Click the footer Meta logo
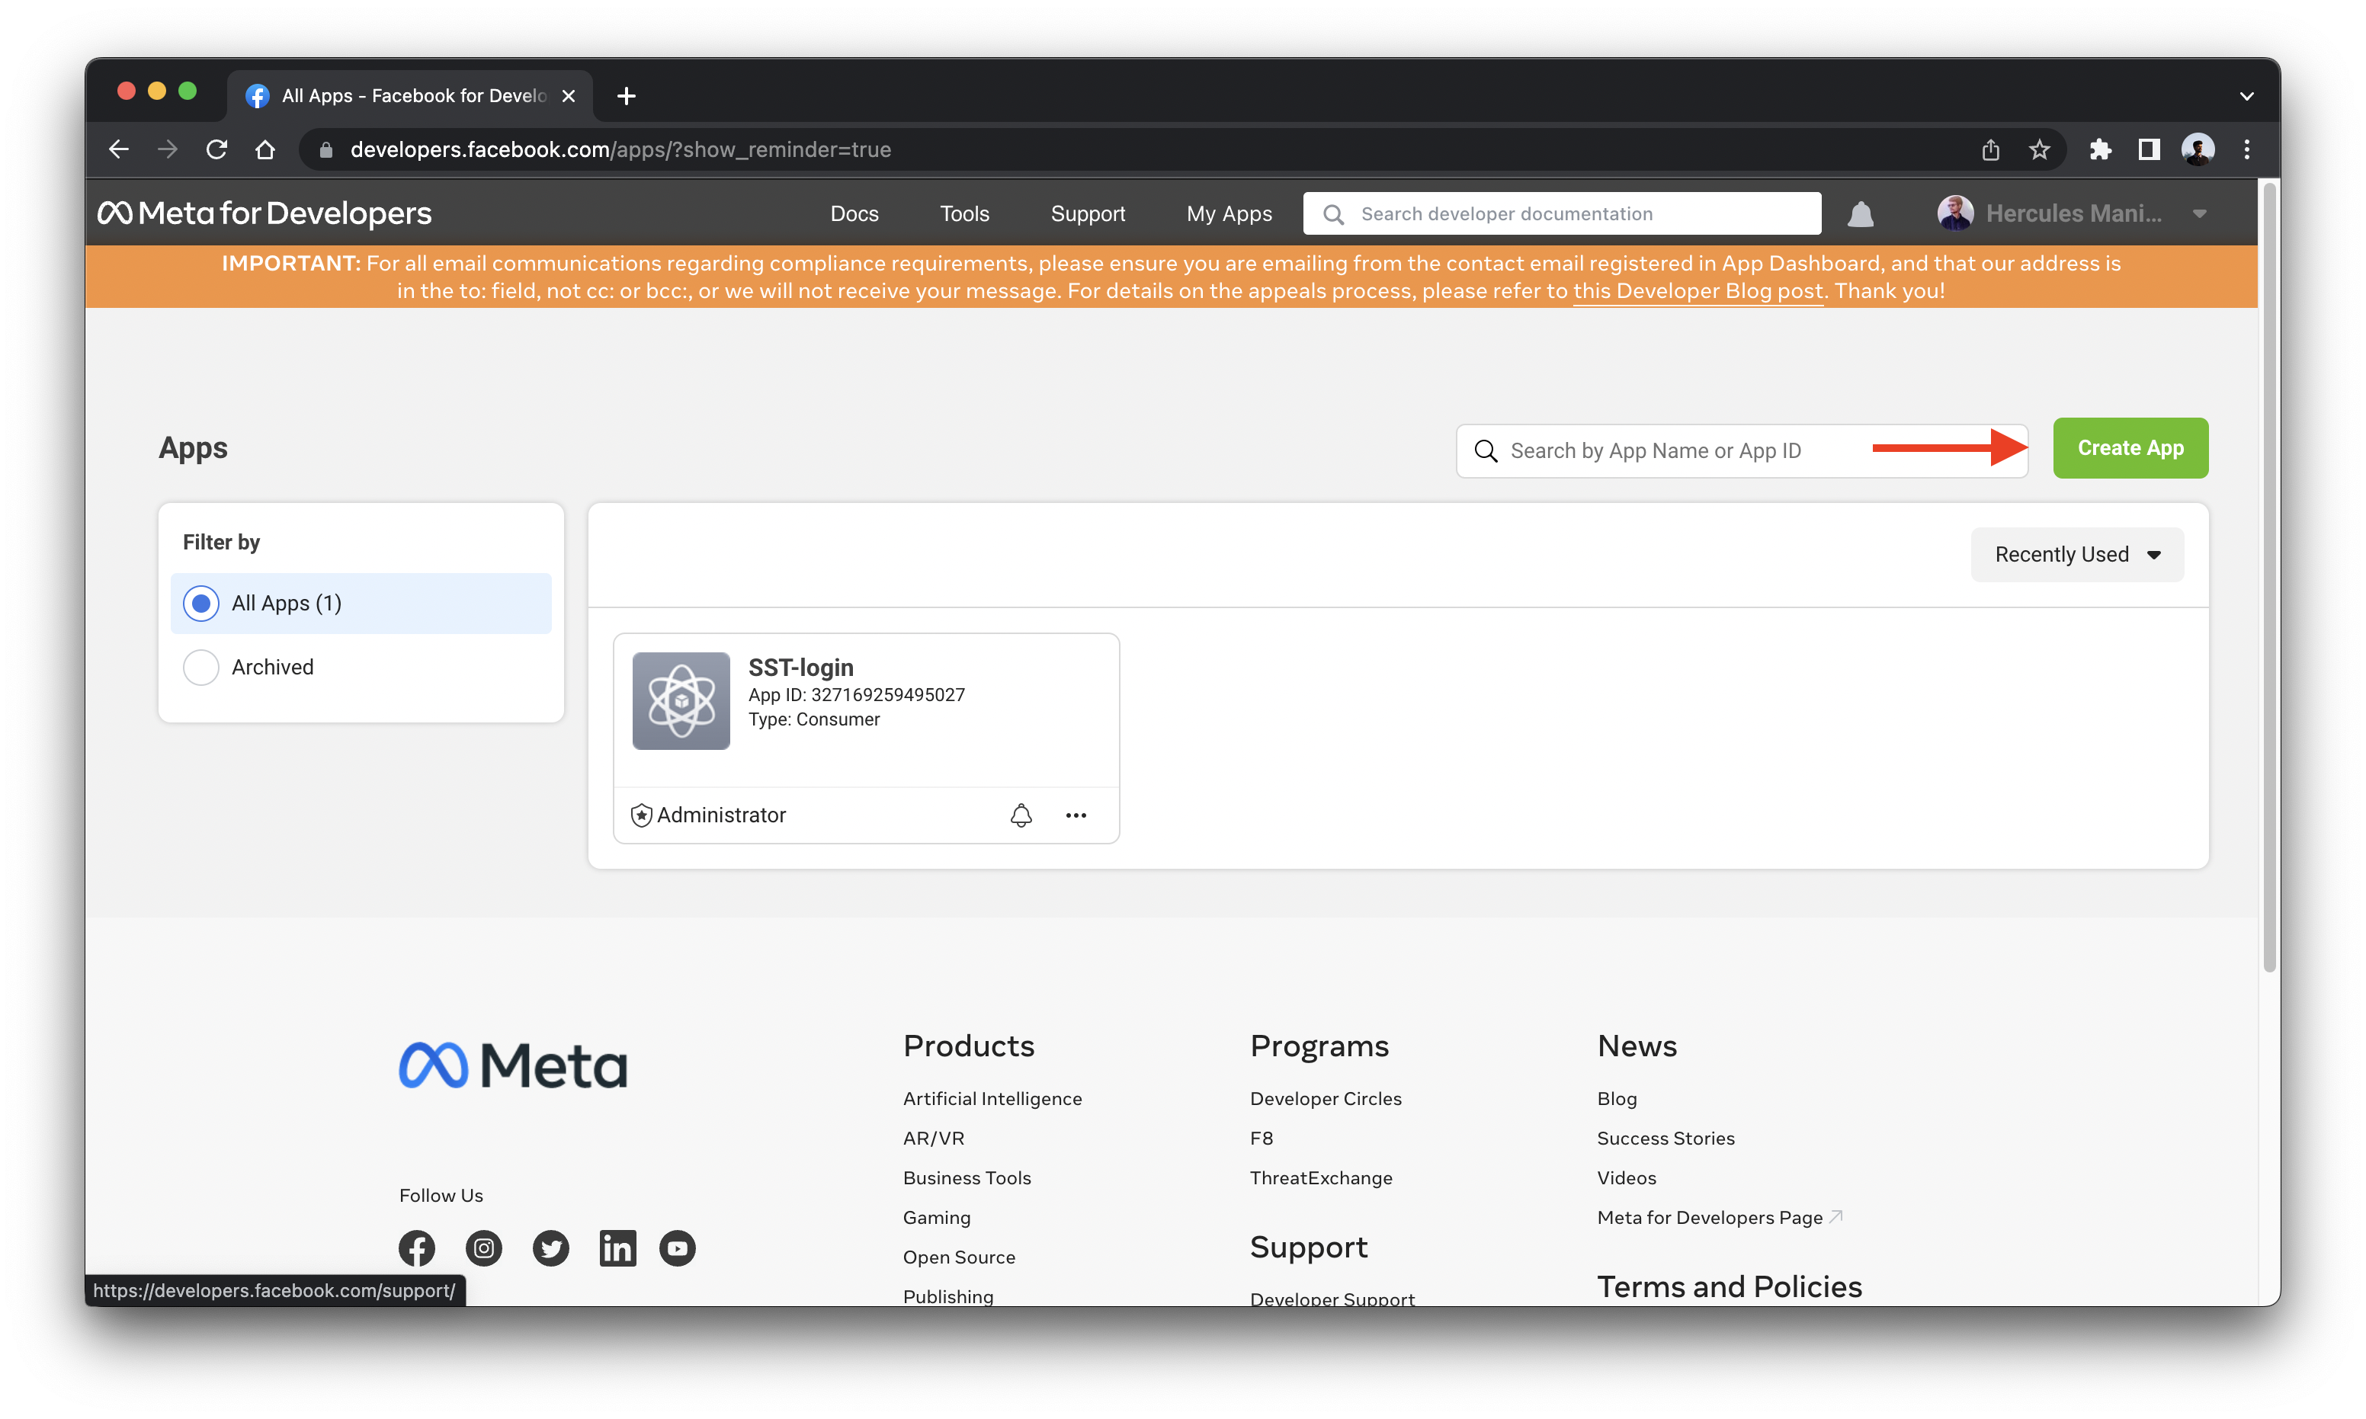The height and width of the screenshot is (1419, 2366). click(x=512, y=1064)
